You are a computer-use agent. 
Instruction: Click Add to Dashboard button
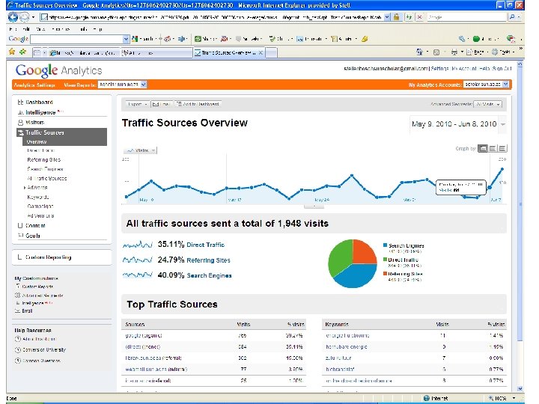click(x=198, y=104)
